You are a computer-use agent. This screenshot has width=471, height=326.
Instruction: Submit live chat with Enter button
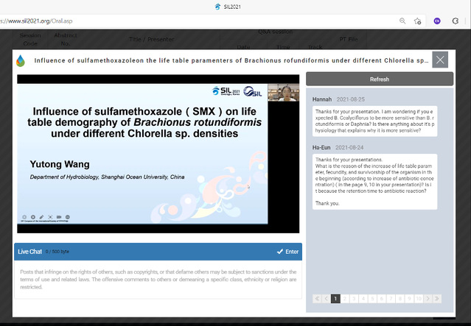coord(287,252)
